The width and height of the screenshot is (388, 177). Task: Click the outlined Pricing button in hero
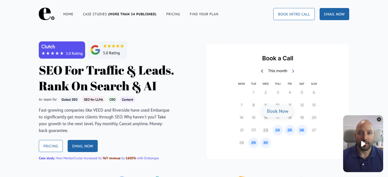51,146
